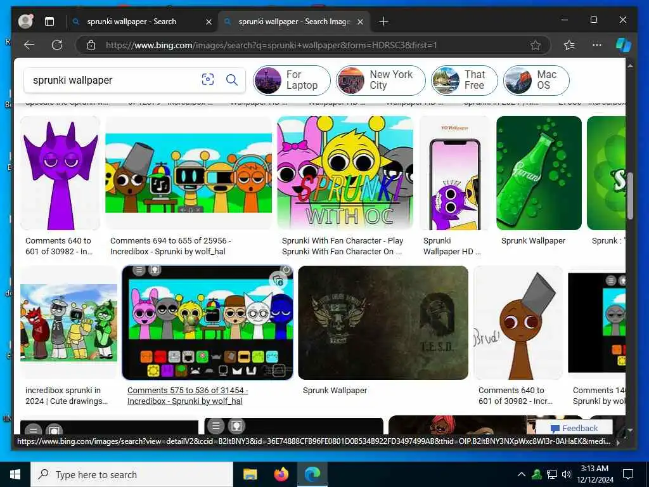Choose the 'That Free' suggestion chip

click(x=464, y=80)
